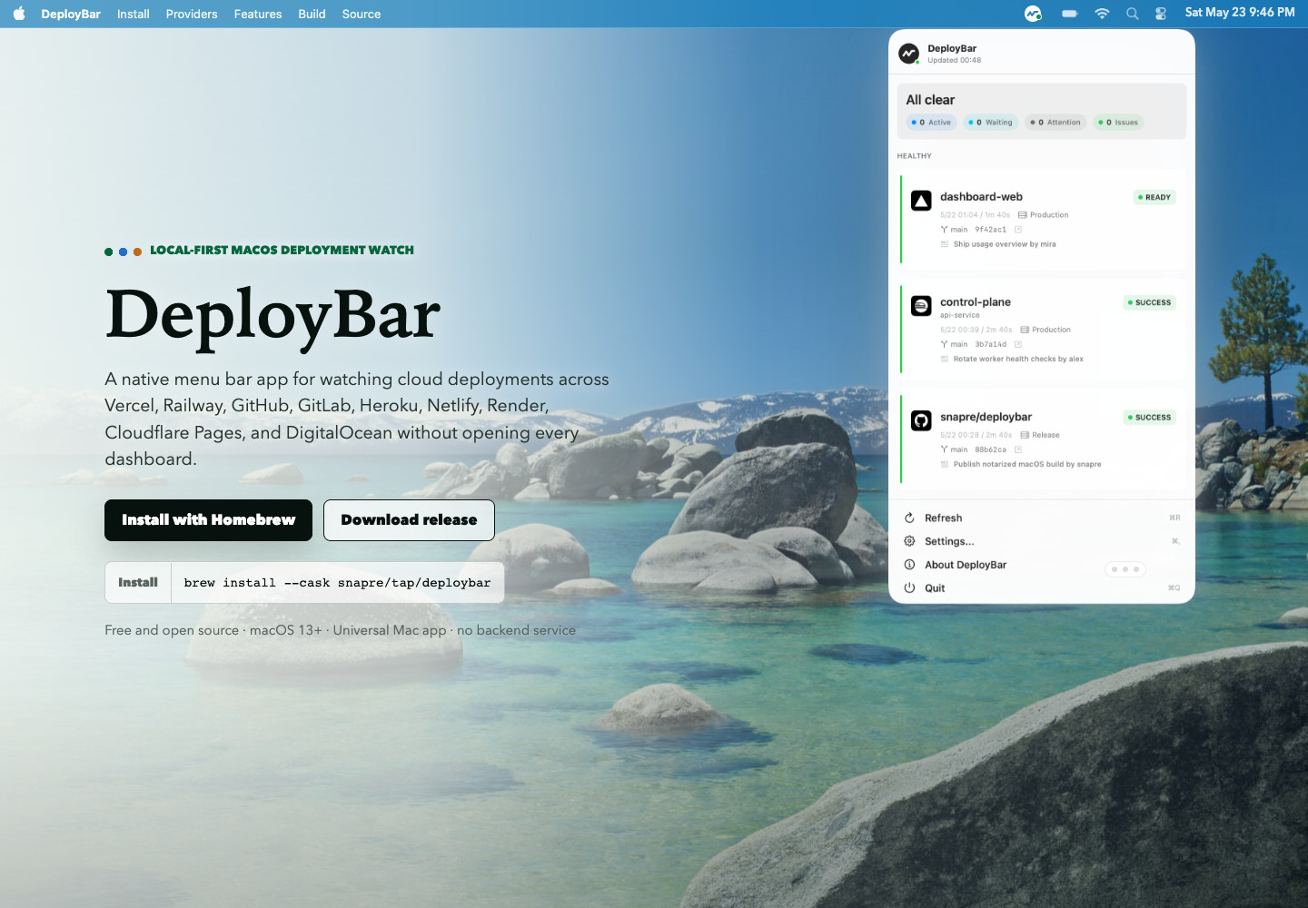Click the api-service subtitle under control-plane

(960, 316)
